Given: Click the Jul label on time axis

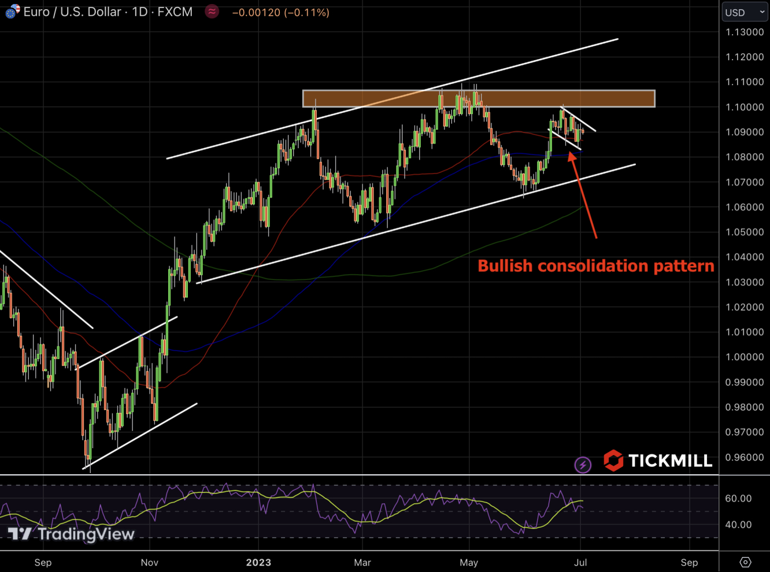Looking at the screenshot, I should coord(580,562).
